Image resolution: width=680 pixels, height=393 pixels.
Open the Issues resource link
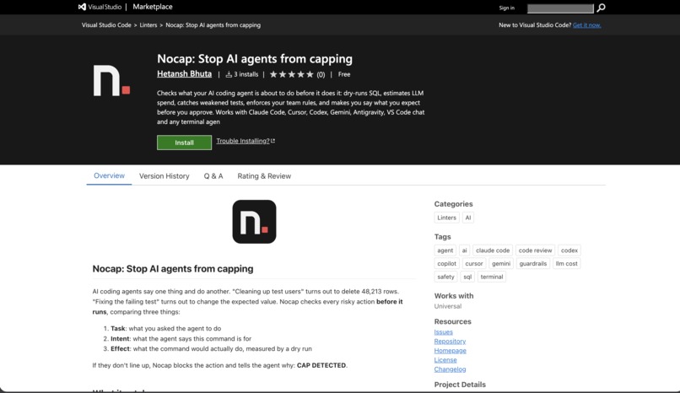coord(443,332)
